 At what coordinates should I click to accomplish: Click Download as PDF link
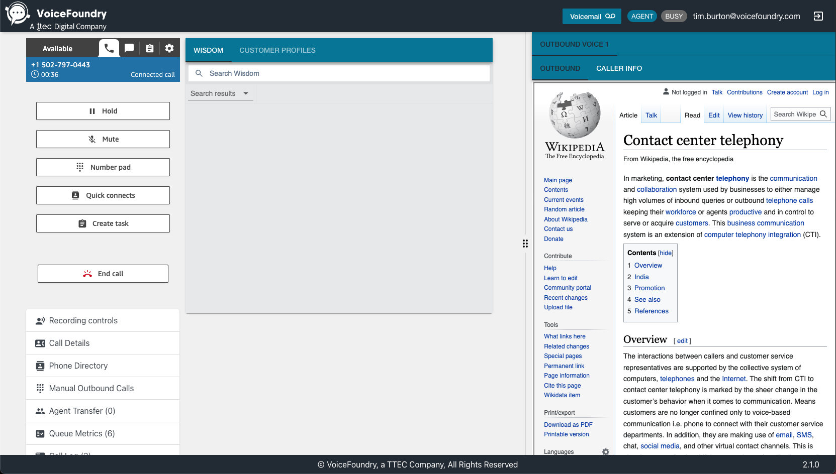coord(568,425)
